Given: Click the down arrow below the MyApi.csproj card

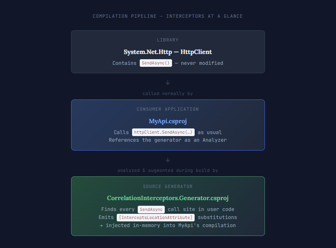Looking at the screenshot, I should (168, 160).
